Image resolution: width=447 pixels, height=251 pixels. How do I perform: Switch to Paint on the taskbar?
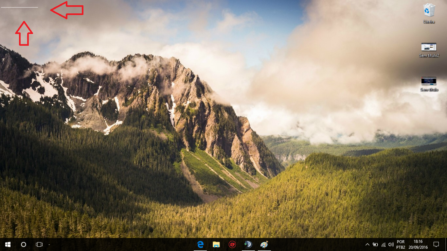[x=264, y=244]
